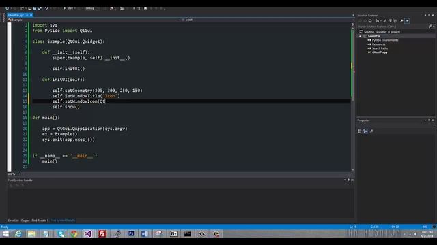Viewport: 437px width, 245px height.
Task: Click the editor vertical scrollbar
Action: pos(353,97)
